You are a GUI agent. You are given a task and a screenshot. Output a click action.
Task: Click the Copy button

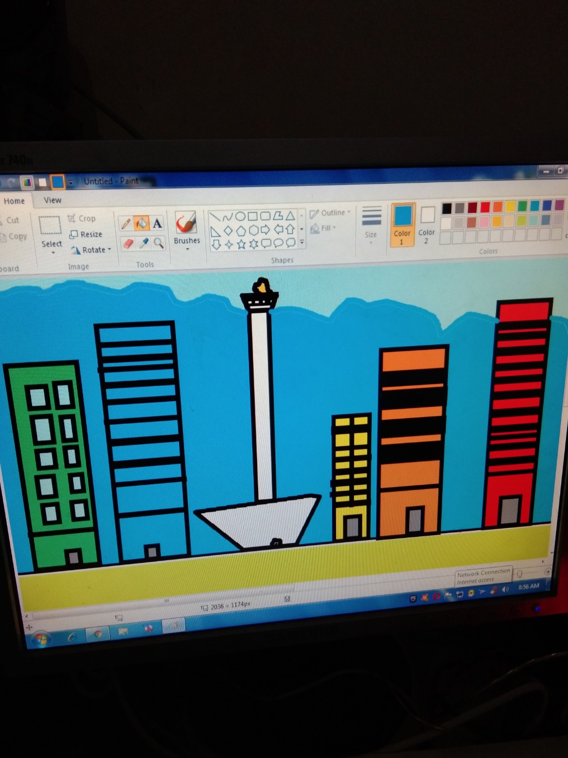coord(15,237)
